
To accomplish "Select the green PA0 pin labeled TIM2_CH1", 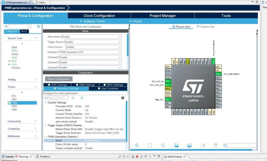I will [x=168, y=99].
